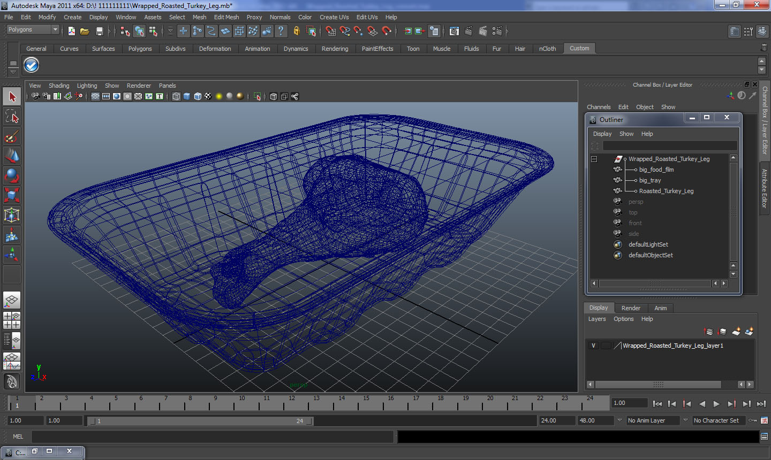This screenshot has width=771, height=460.
Task: Click the Lock selection icon
Action: [x=296, y=31]
